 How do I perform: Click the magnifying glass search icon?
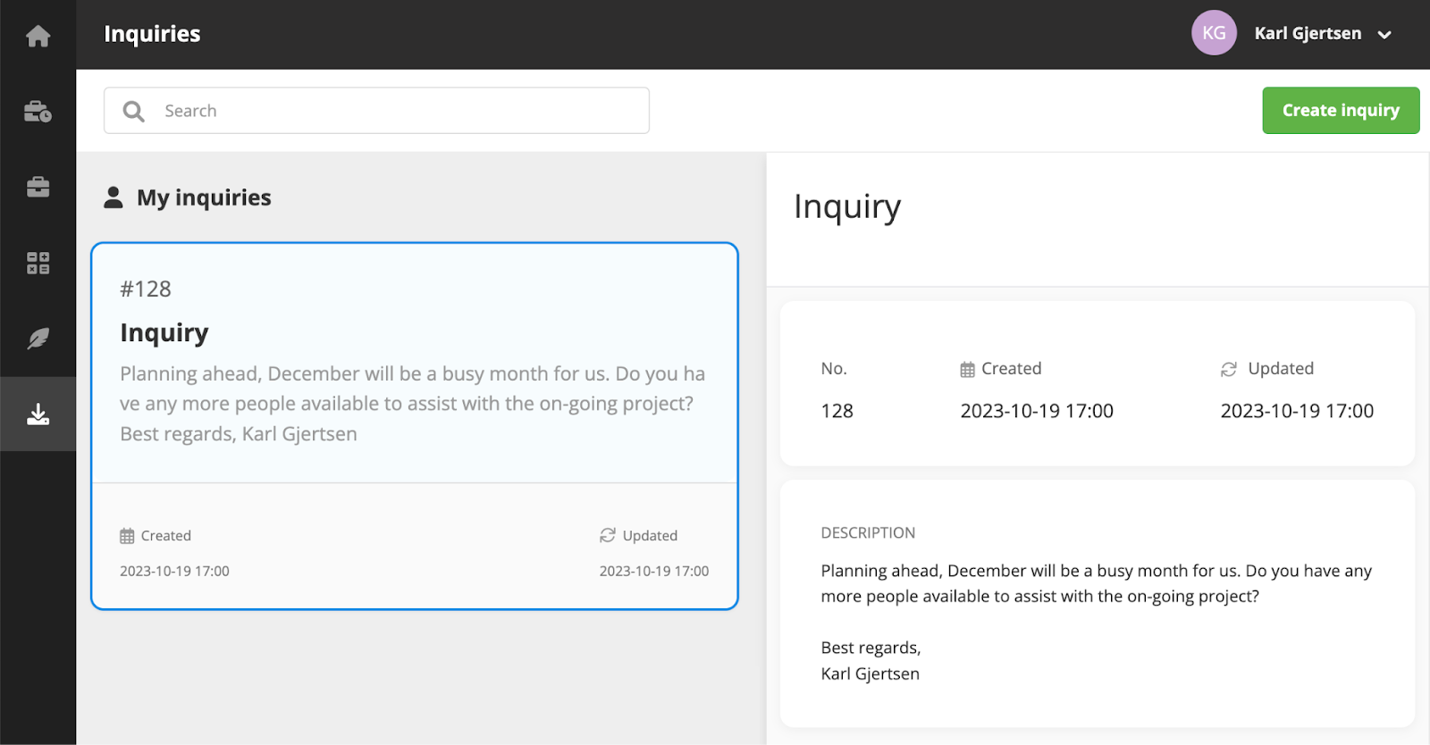tap(134, 111)
